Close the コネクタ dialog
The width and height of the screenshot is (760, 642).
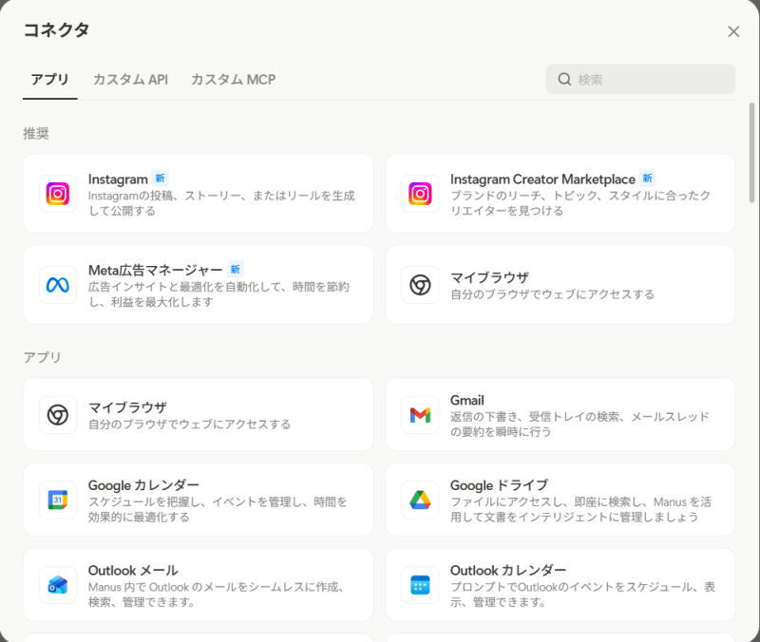[x=733, y=31]
